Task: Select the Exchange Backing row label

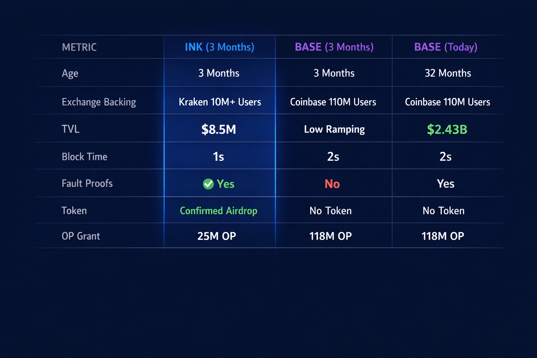Action: (99, 102)
